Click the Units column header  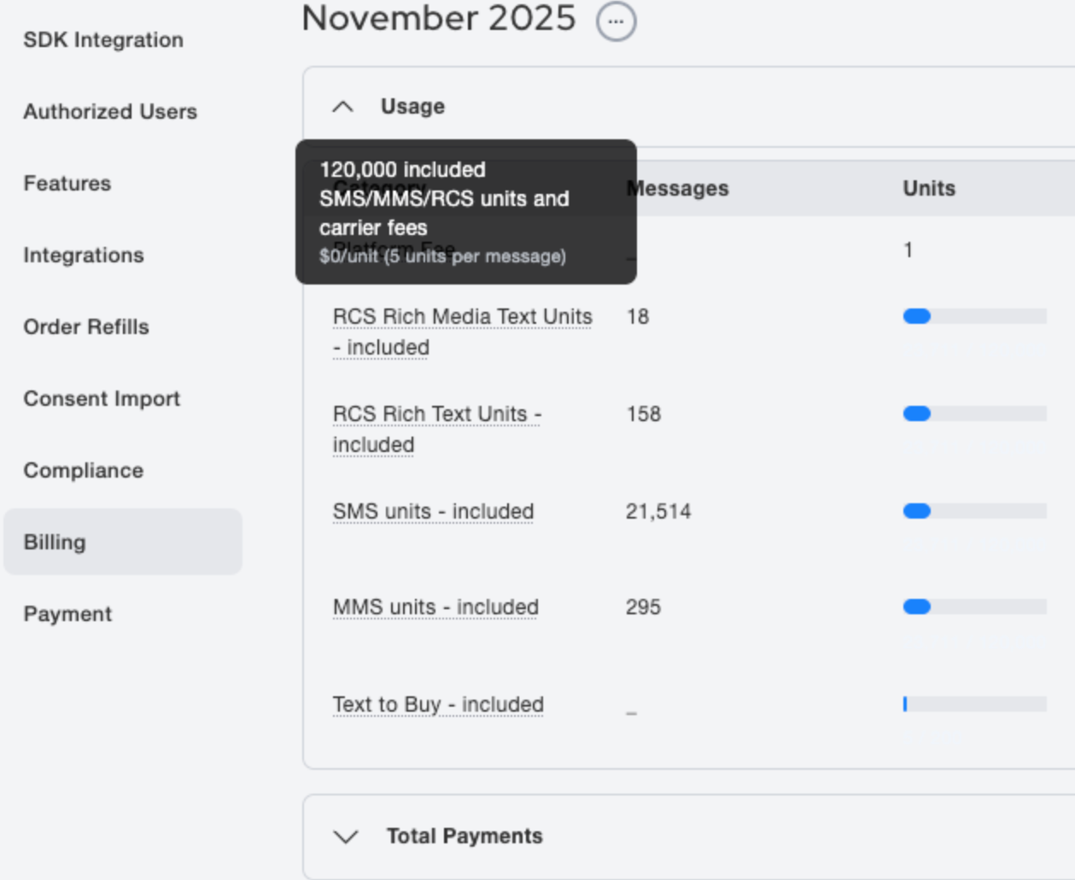(929, 189)
